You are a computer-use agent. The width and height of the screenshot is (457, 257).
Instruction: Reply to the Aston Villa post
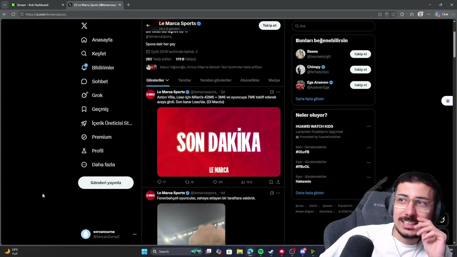(x=162, y=182)
